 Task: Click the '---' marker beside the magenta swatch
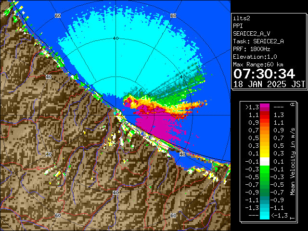coord(279,107)
